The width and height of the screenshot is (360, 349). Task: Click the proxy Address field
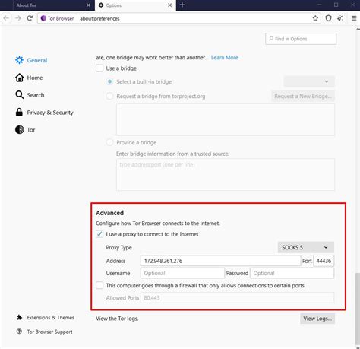220,261
